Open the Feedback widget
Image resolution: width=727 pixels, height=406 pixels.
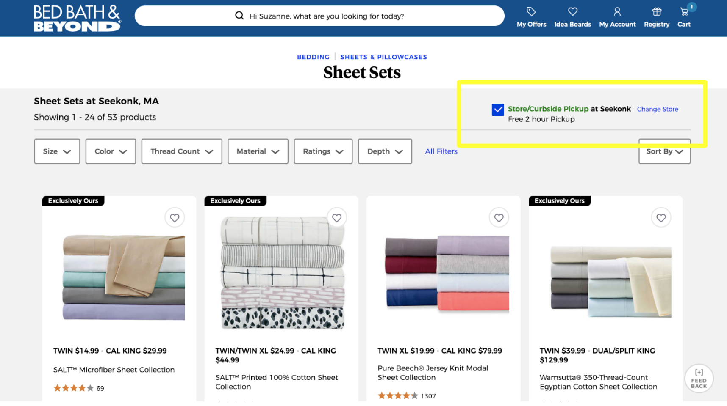(x=699, y=379)
